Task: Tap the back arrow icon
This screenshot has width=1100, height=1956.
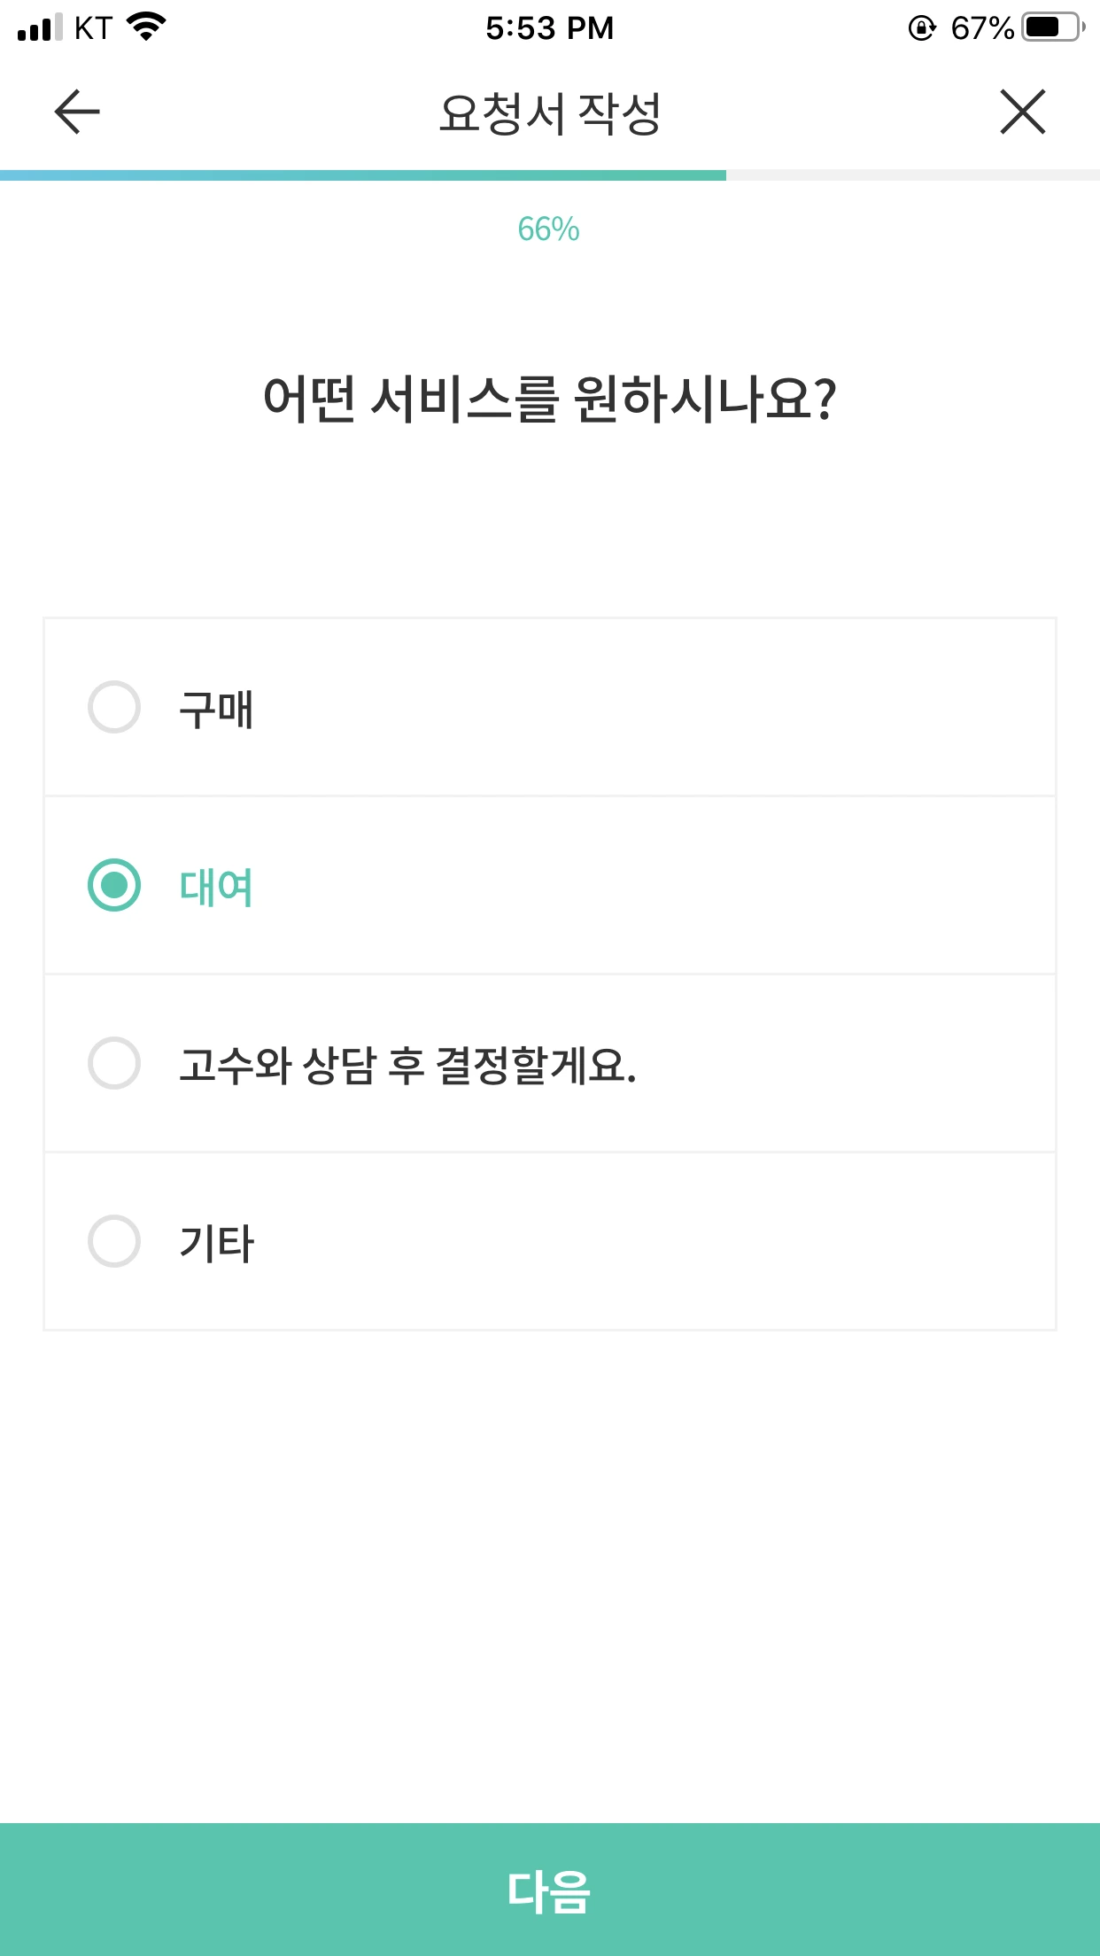Action: 77,113
